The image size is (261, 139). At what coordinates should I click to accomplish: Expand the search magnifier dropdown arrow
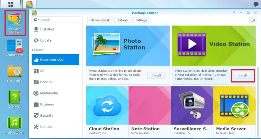pyautogui.click(x=39, y=20)
